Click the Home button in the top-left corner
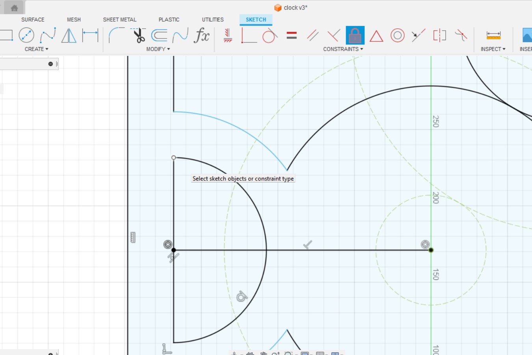Screen dimensions: 532x355 click(x=14, y=7)
